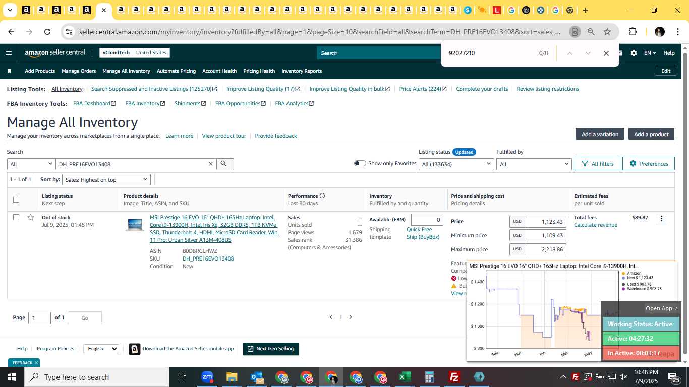Click Add a product button

pos(651,134)
